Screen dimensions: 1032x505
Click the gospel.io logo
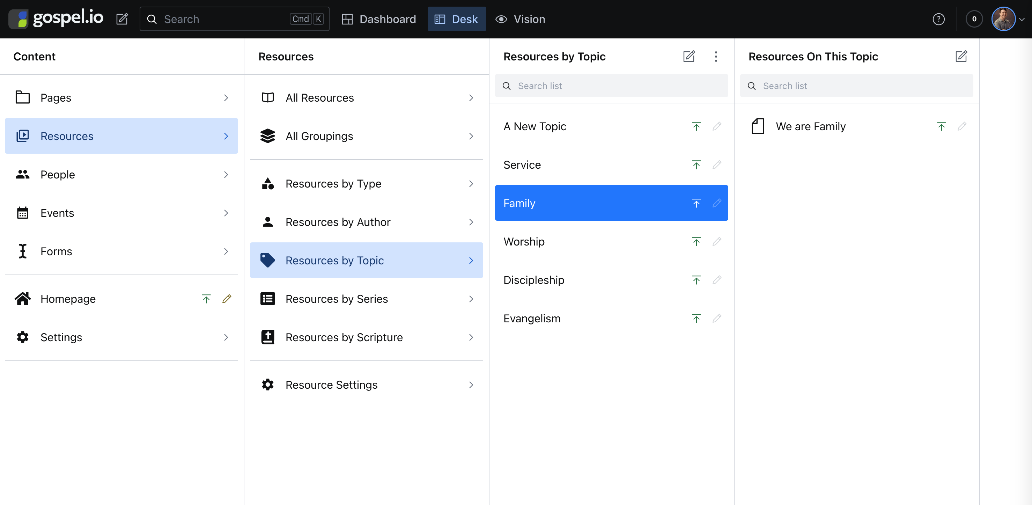[56, 19]
